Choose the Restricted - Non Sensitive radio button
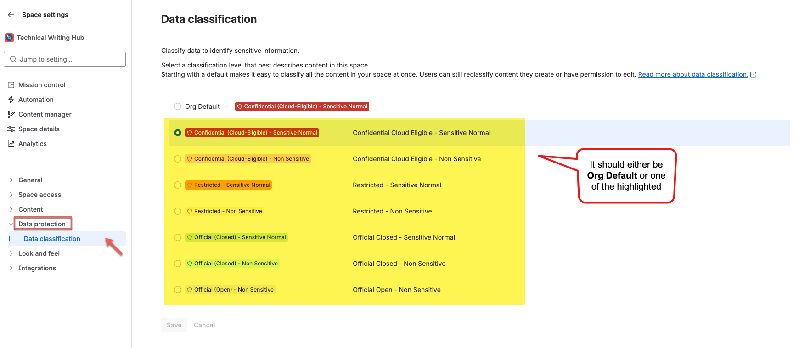 tap(178, 211)
